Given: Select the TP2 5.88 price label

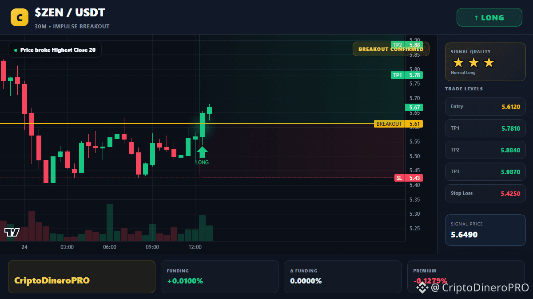Looking at the screenshot, I should [407, 45].
